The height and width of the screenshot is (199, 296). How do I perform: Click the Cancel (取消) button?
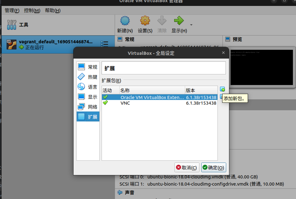point(187,168)
